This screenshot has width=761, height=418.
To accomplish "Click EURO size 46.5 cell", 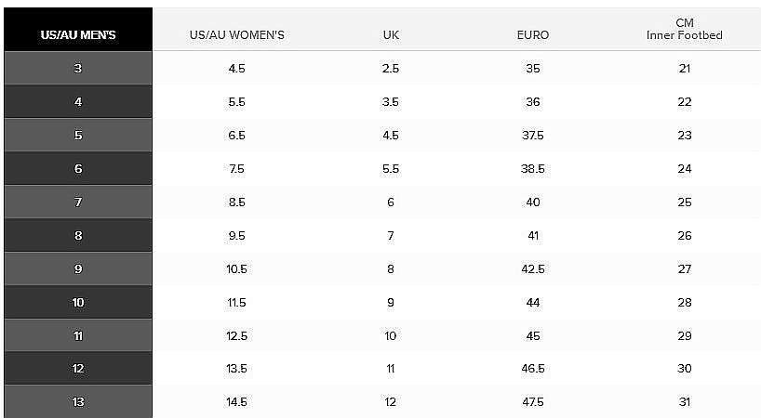I will (533, 369).
